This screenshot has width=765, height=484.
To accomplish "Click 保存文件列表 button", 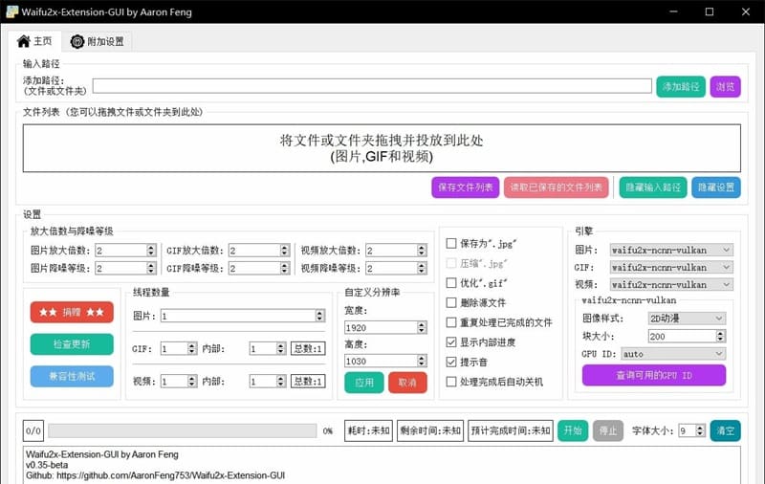I will (x=465, y=187).
